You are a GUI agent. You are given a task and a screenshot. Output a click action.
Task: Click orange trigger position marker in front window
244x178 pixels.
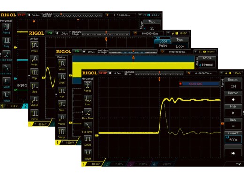point(160,79)
